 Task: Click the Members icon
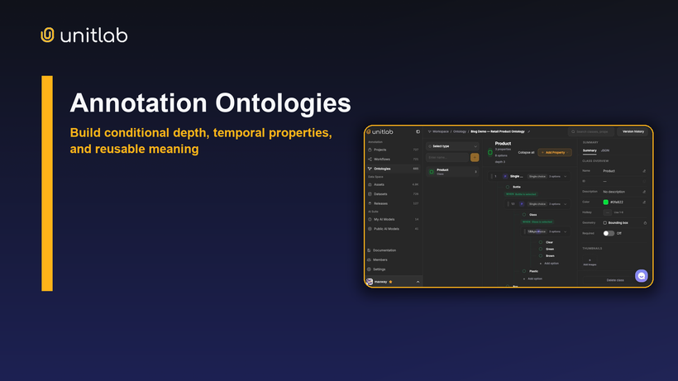click(369, 260)
